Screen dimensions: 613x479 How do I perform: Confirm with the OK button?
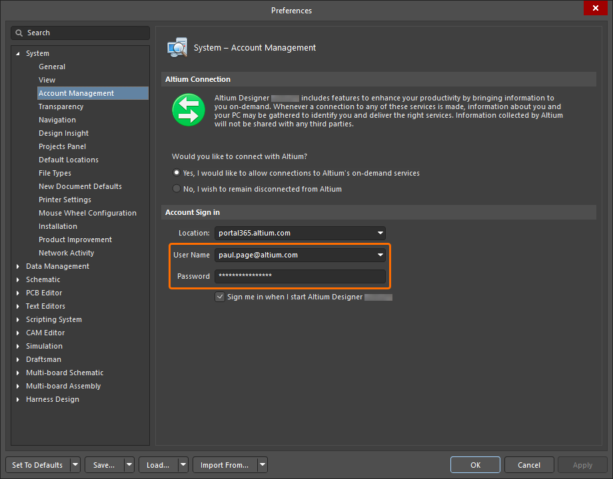click(475, 465)
